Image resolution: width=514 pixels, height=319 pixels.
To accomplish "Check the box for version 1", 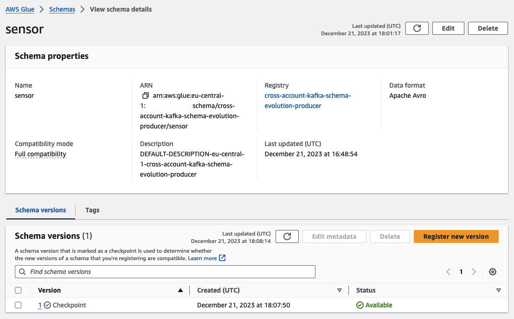I will (x=18, y=305).
